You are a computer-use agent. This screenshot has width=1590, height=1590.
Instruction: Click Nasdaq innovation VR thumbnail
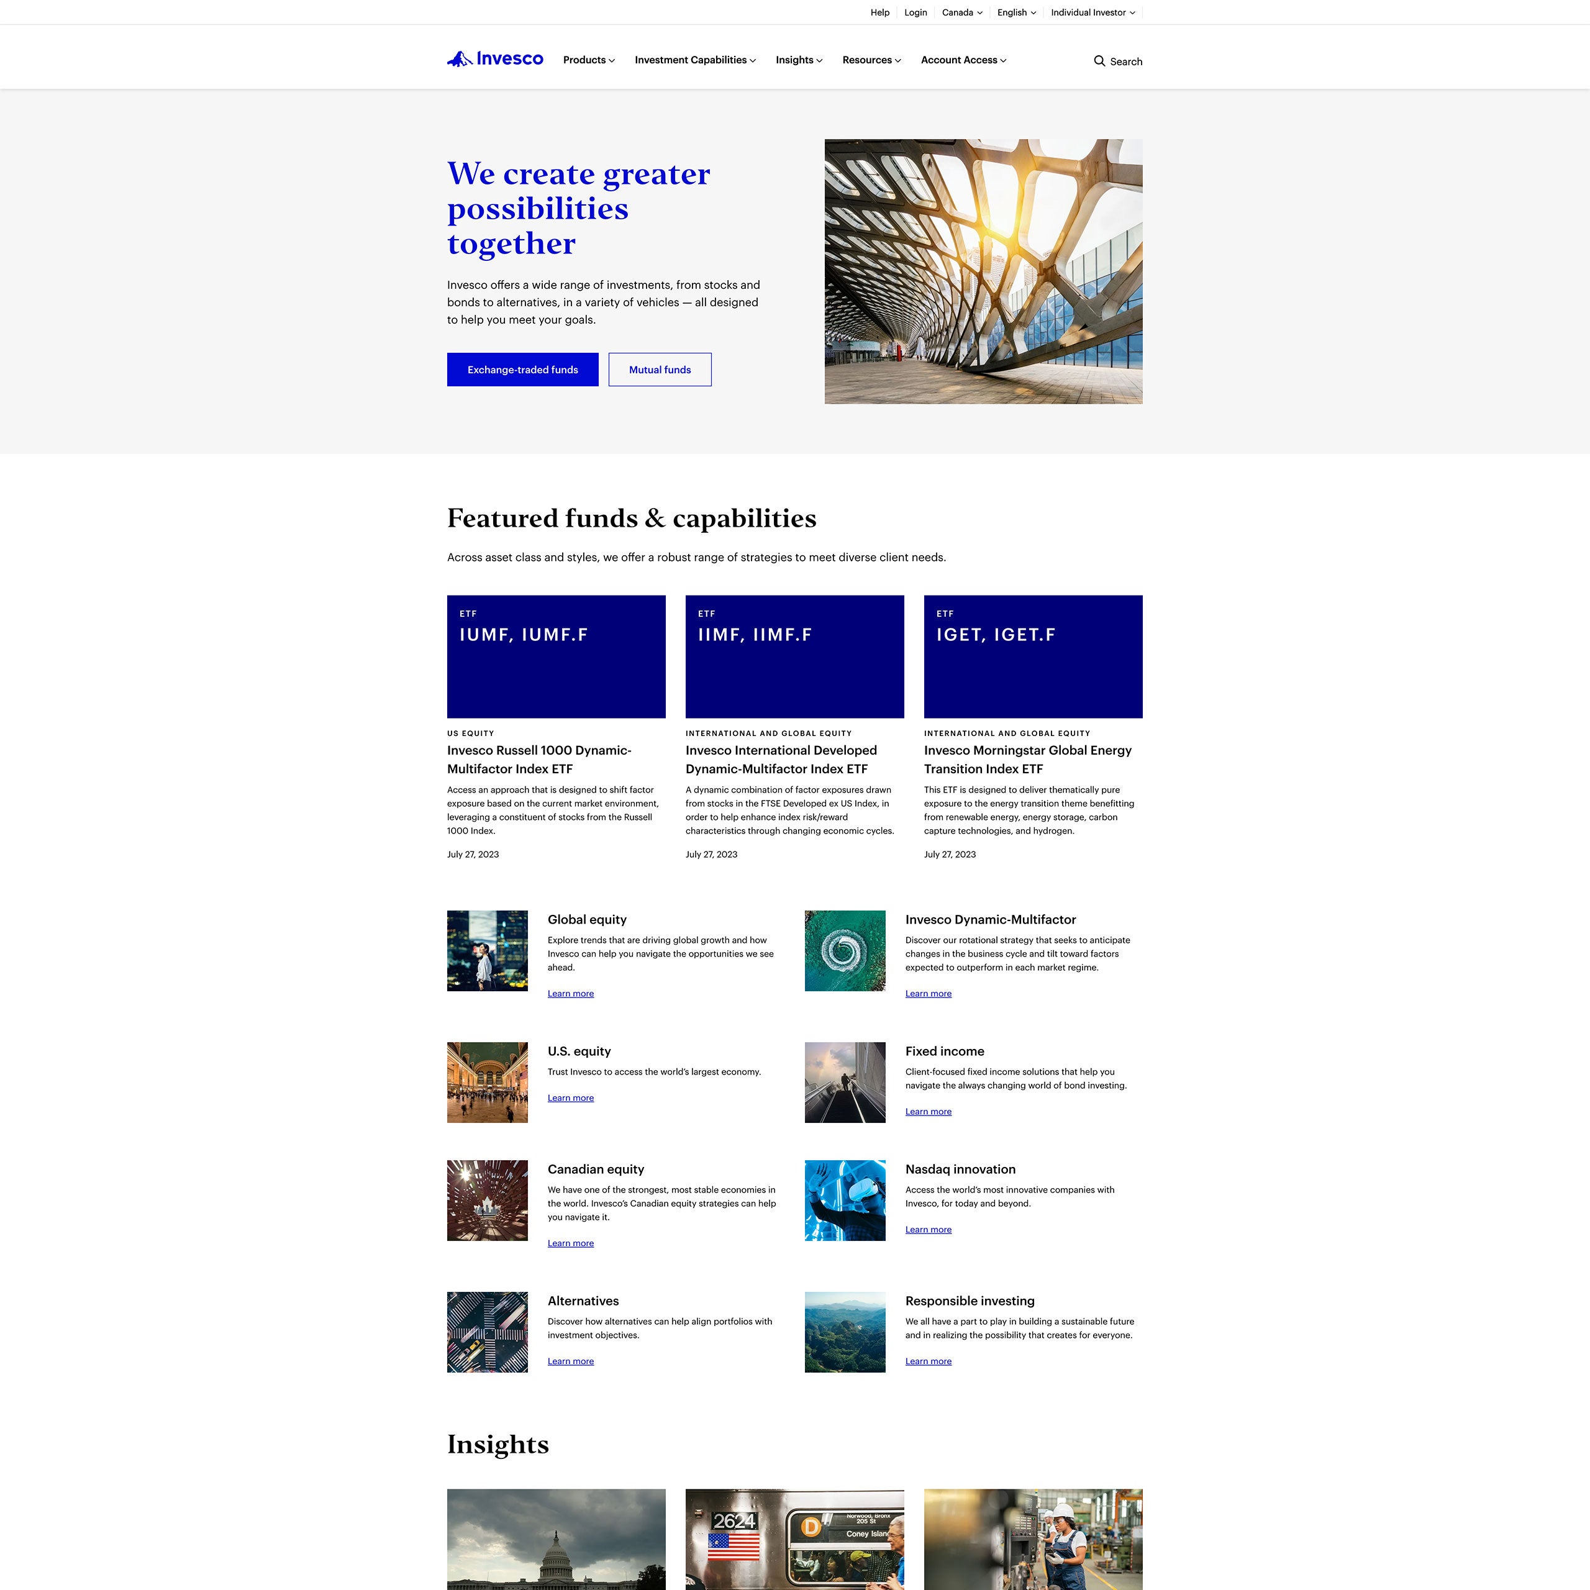845,1200
